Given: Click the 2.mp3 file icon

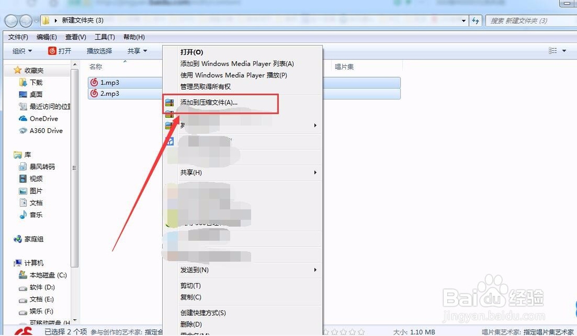Looking at the screenshot, I should [94, 94].
